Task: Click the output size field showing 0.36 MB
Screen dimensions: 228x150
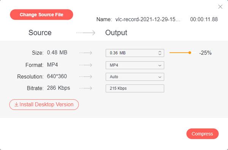Action: (x=135, y=53)
